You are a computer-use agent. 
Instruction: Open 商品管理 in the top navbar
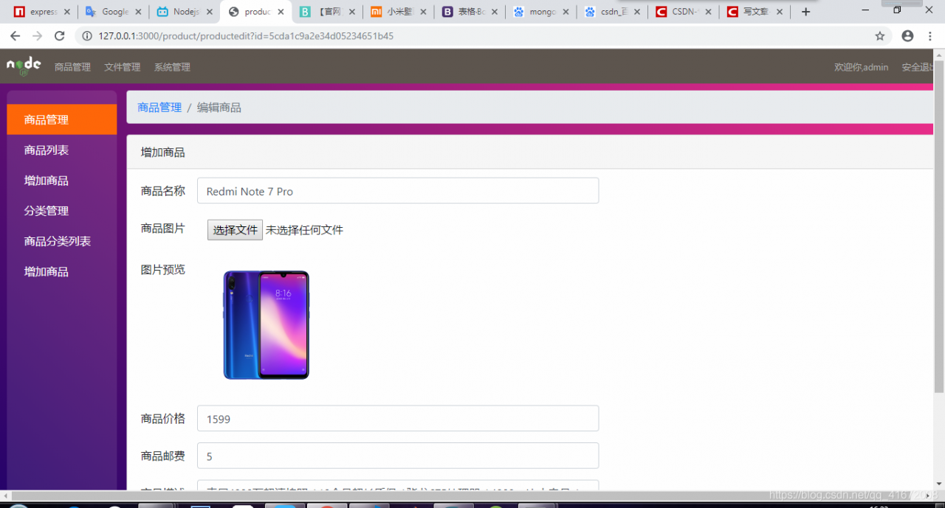coord(72,67)
